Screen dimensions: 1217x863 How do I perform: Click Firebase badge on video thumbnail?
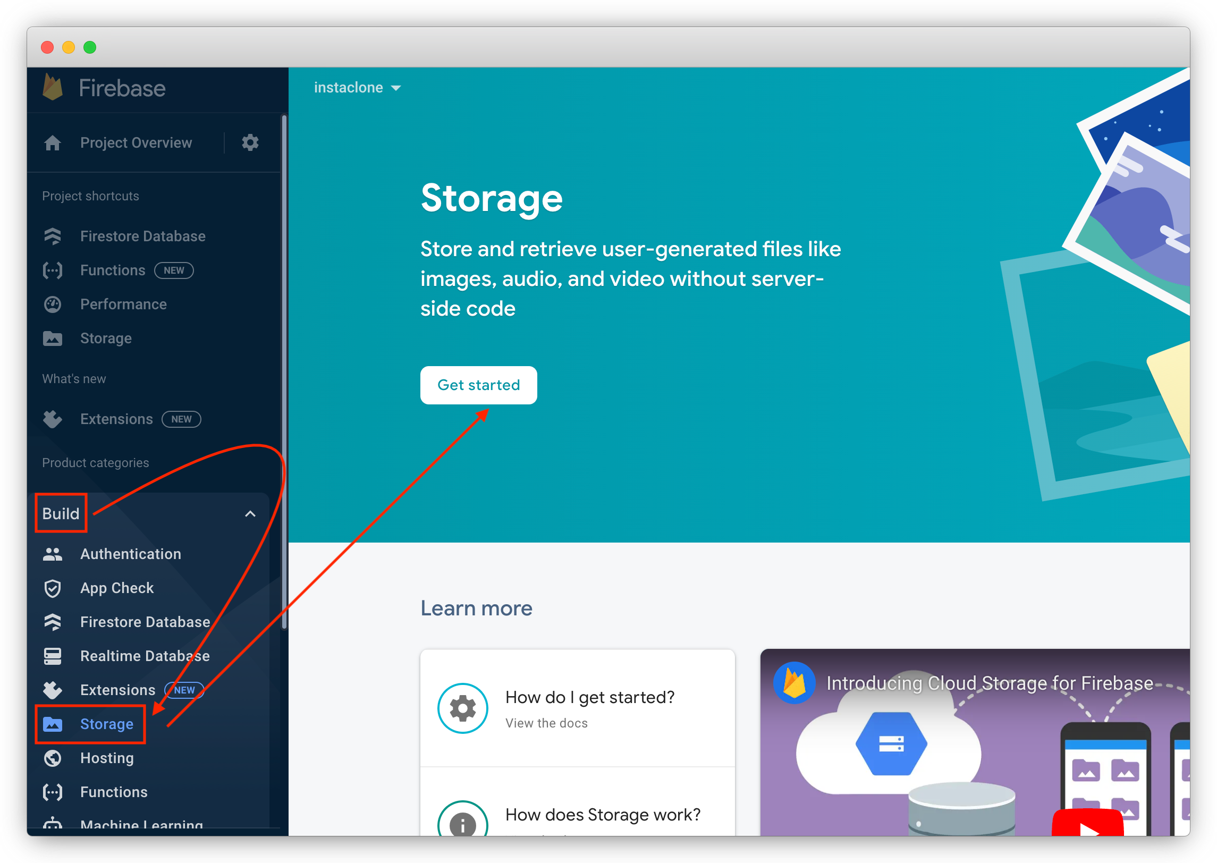pos(795,683)
